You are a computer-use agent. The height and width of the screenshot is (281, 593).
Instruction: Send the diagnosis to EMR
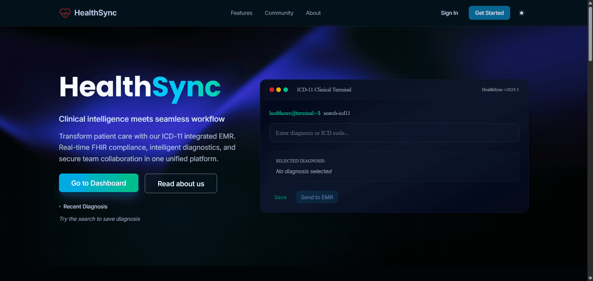[x=317, y=197]
